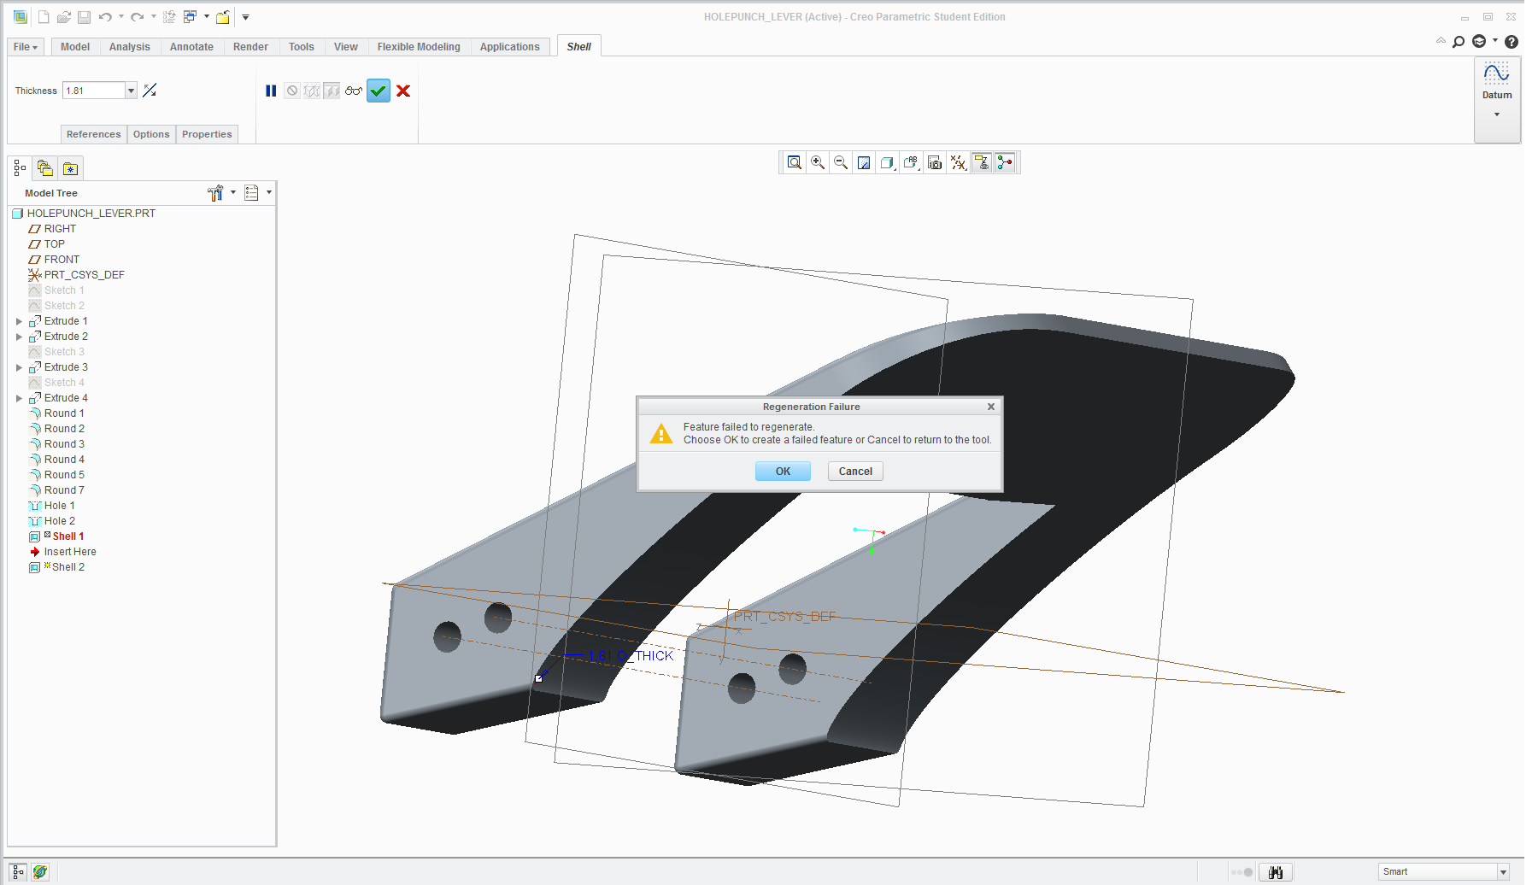Click the Thickness input field
1538x885 pixels.
(x=94, y=91)
